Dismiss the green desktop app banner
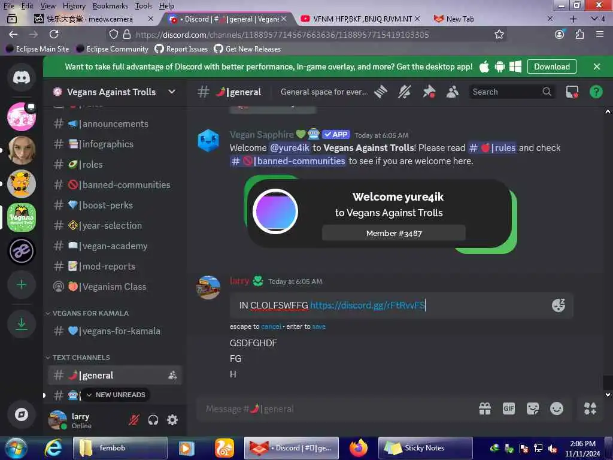613x460 pixels. 597,66
